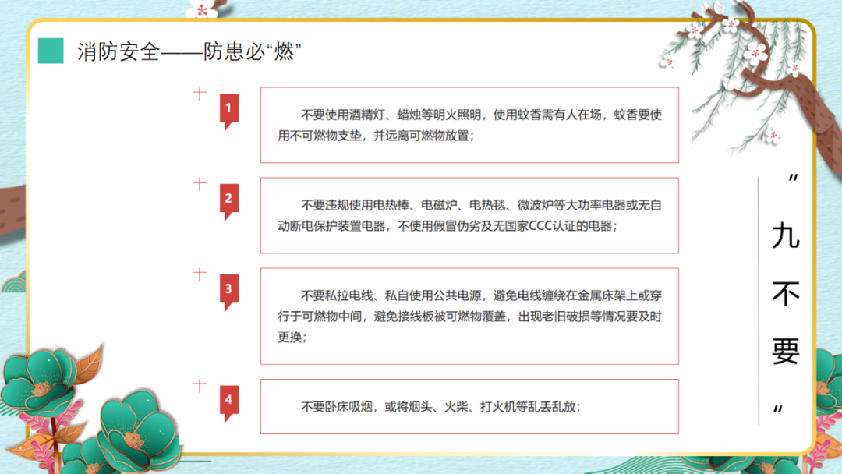Select the text box about 私拉电线
The width and height of the screenshot is (842, 474).
click(469, 316)
